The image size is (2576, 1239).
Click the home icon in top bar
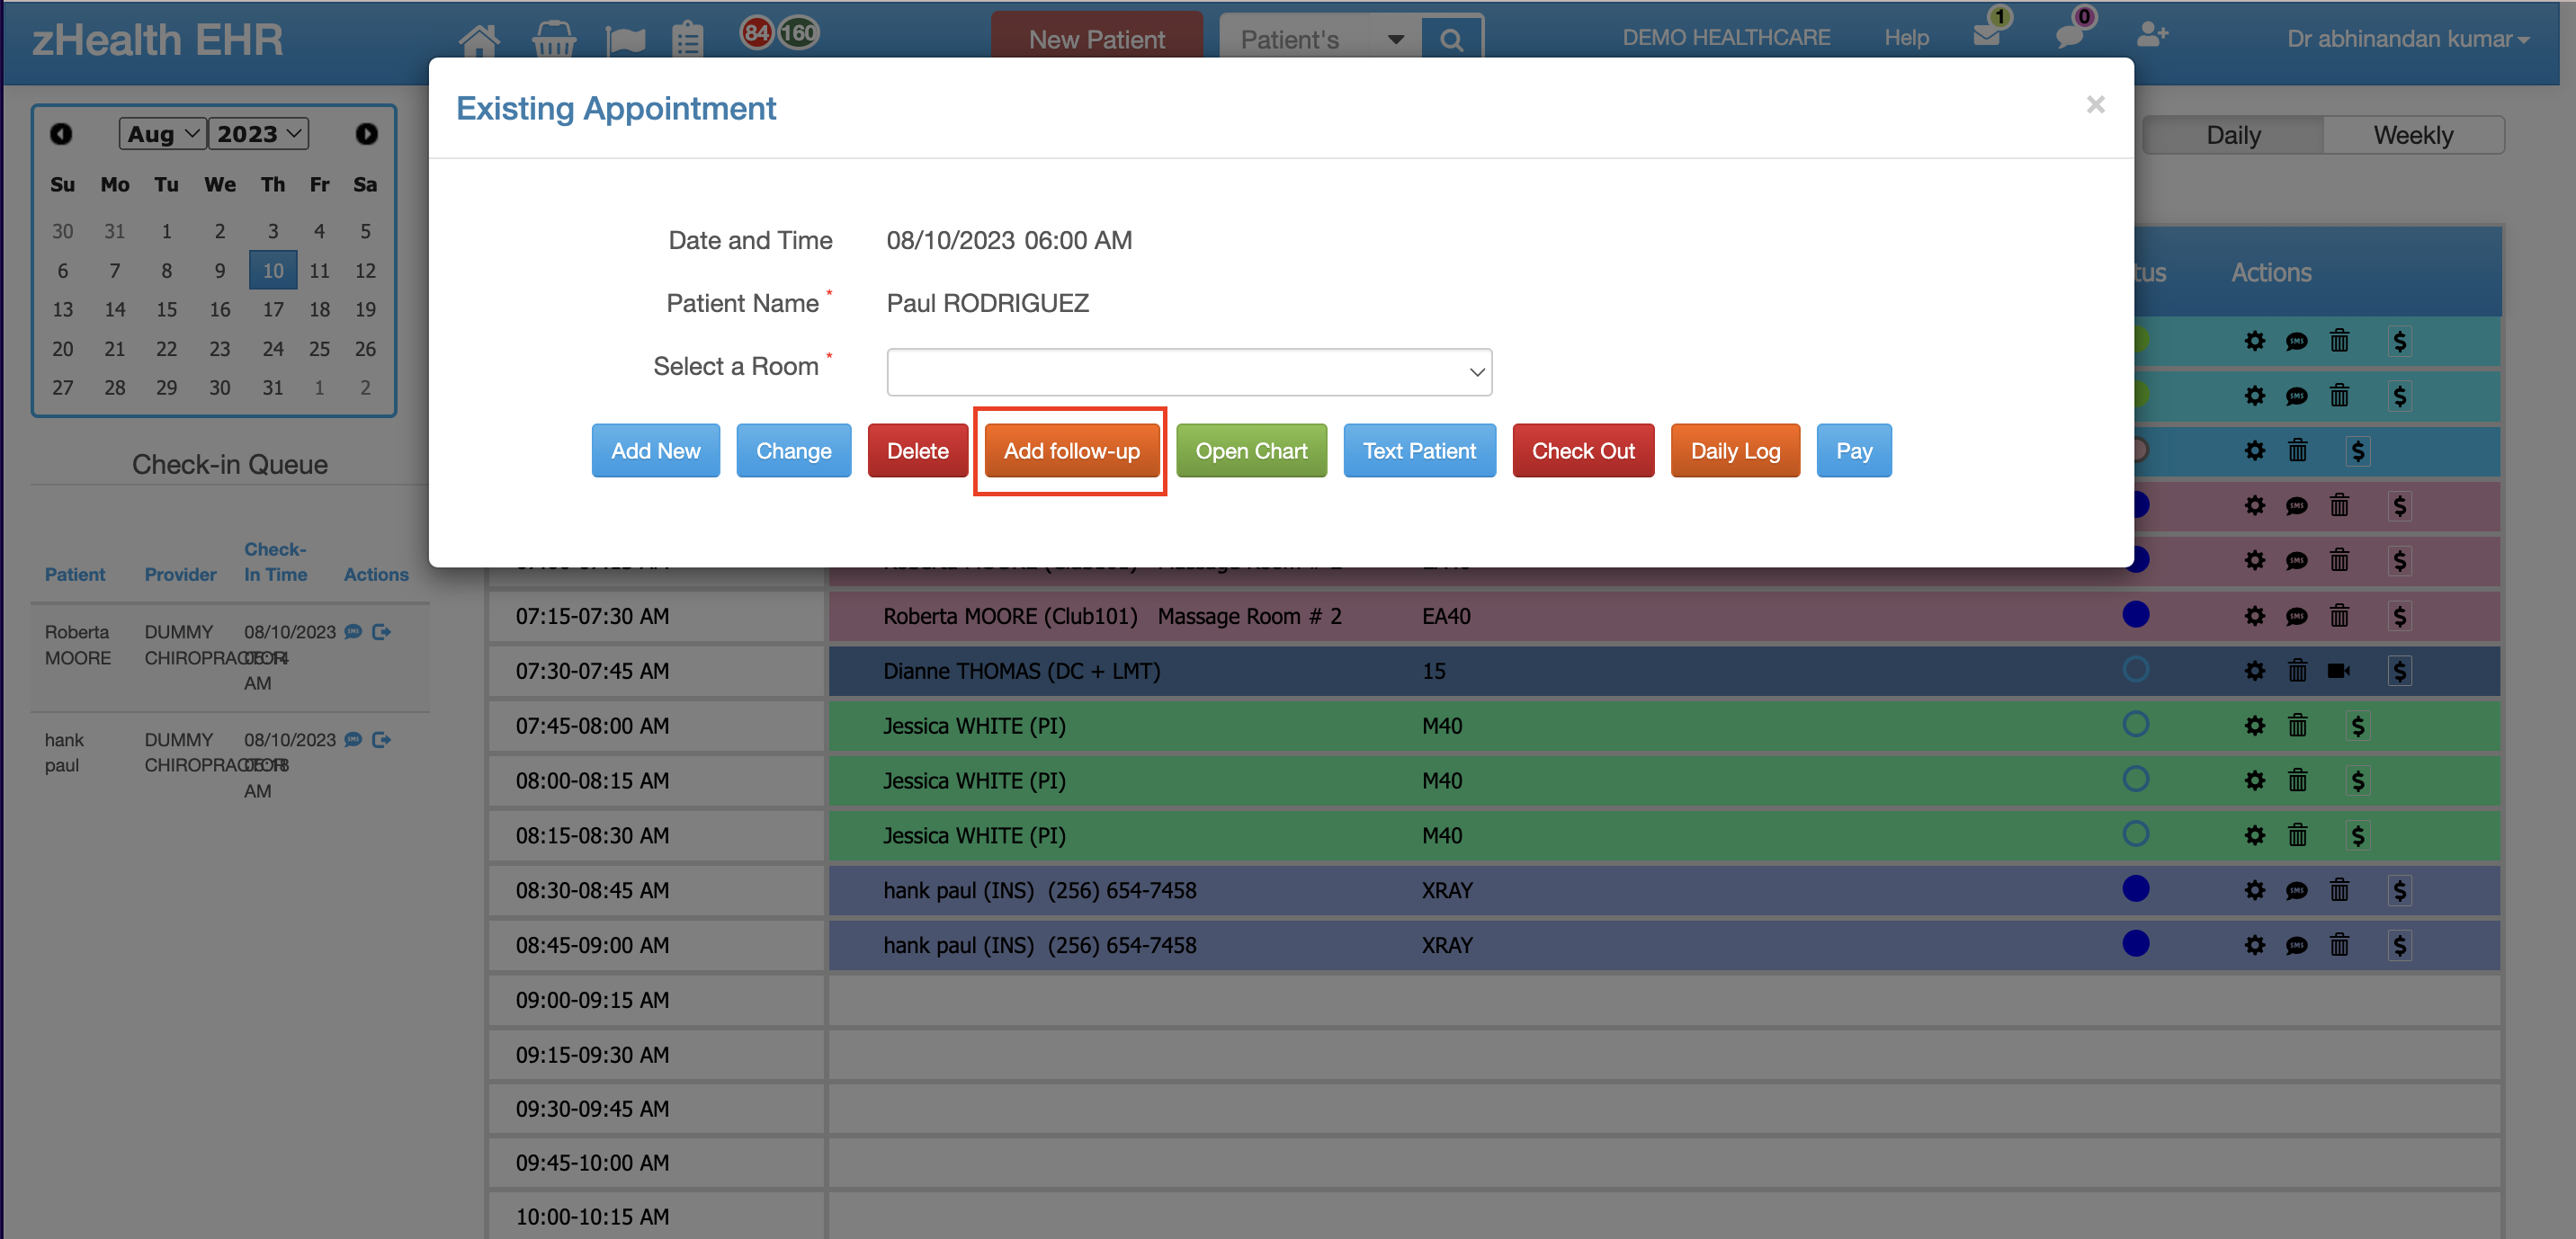click(x=478, y=40)
